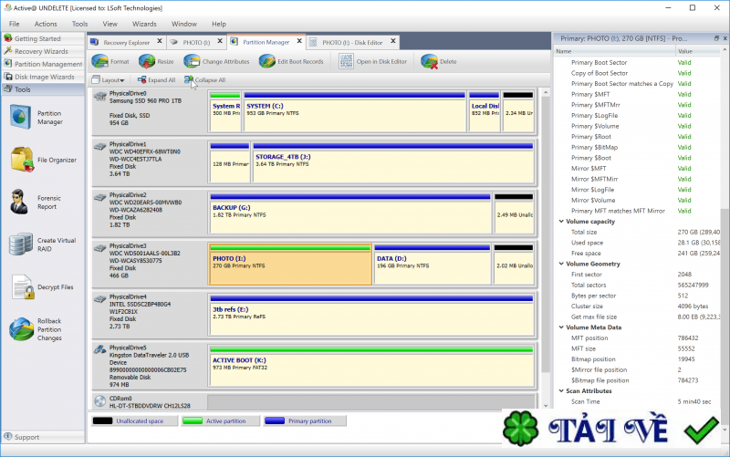Screen dimensions: 730x457
Task: Launch the Forensic Report tool
Action: click(x=23, y=202)
